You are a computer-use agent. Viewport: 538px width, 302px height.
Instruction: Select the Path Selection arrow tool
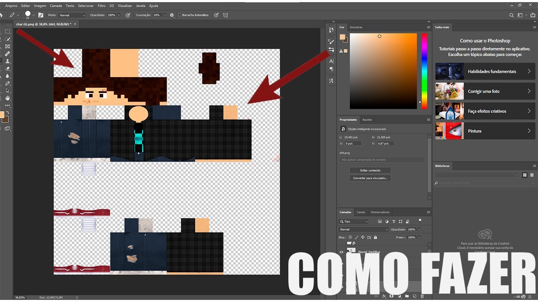click(8, 91)
